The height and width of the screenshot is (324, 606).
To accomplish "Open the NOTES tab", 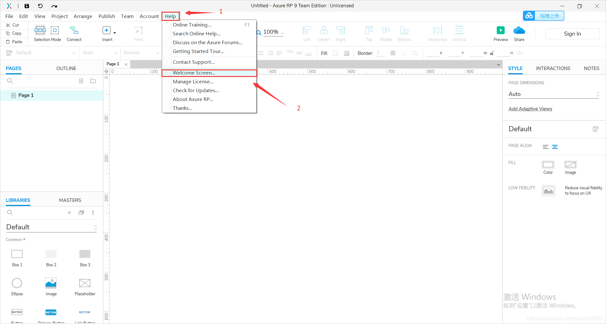I will [x=591, y=68].
